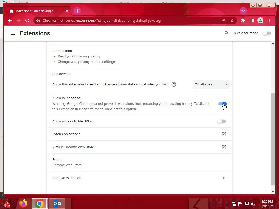Search extensions with the magnifier icon
The image size is (279, 209).
tap(226, 33)
